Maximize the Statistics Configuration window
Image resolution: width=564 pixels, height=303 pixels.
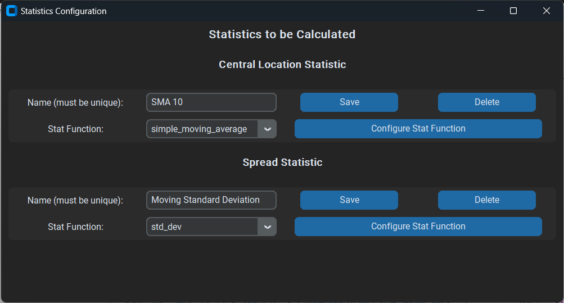pos(513,11)
